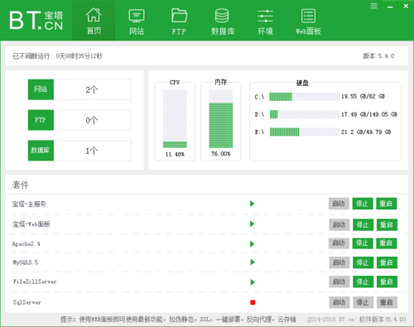Click the E:\ disk usage bar

coord(305,132)
